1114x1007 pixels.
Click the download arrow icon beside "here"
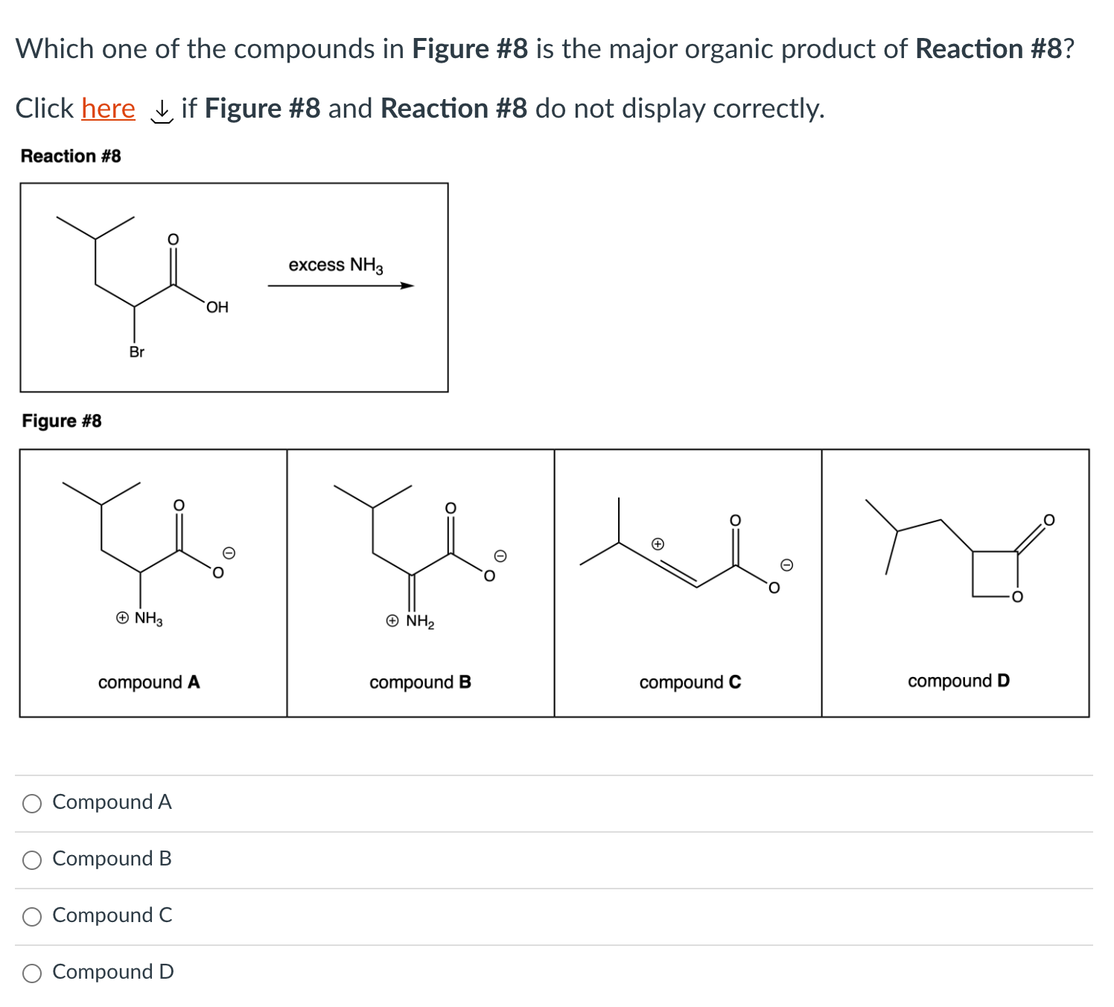[162, 112]
